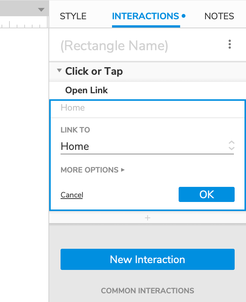Select the Open Link action row
The image size is (246, 302).
point(87,90)
